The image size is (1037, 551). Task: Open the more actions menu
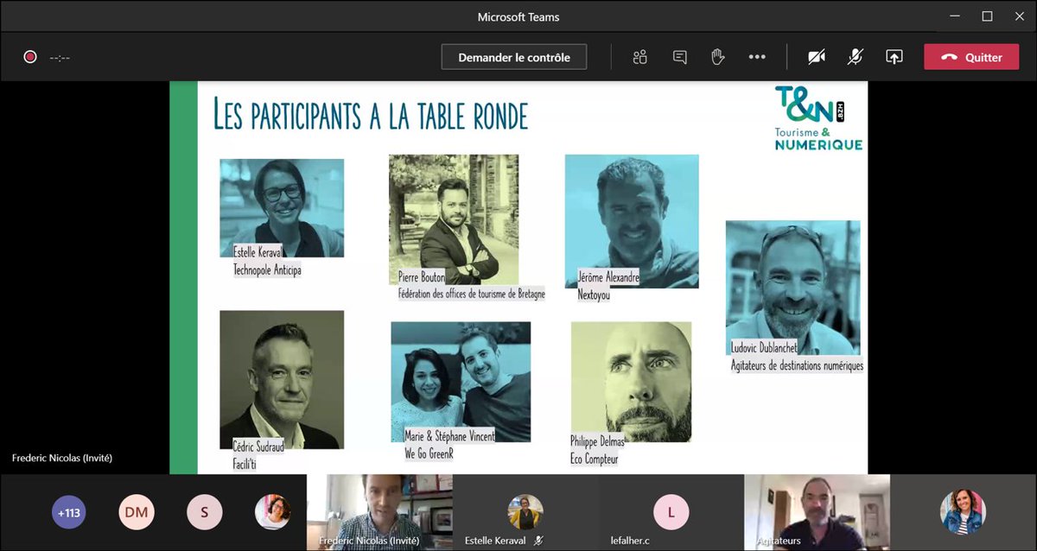[x=758, y=56]
